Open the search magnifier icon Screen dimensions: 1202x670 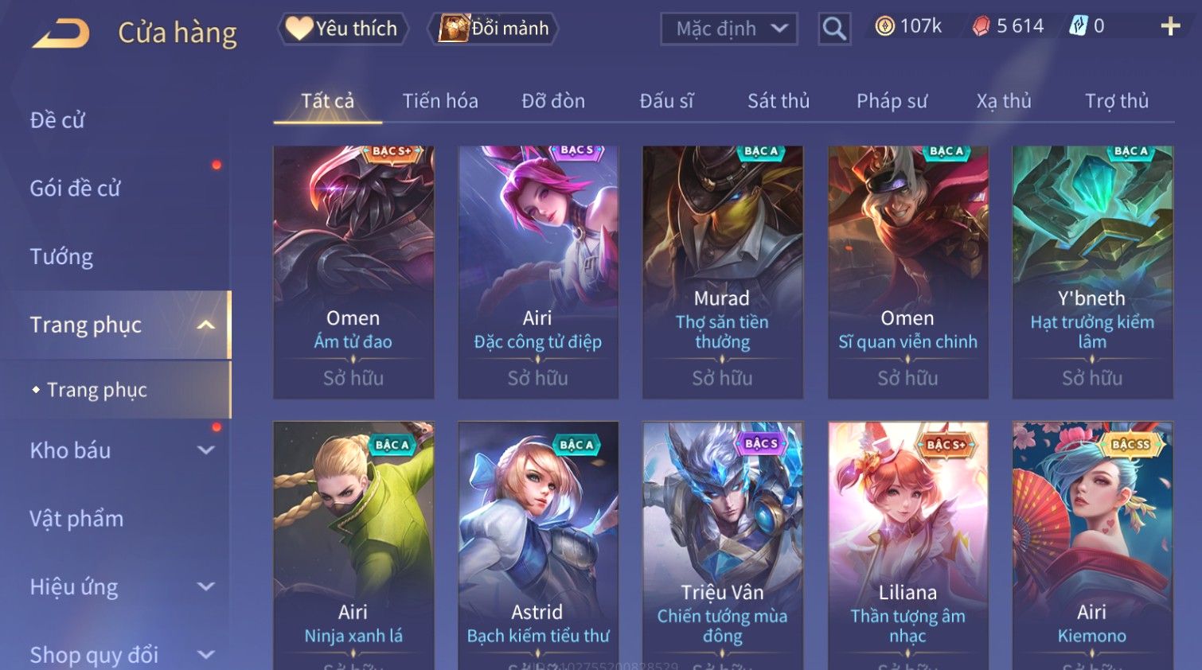coord(834,29)
